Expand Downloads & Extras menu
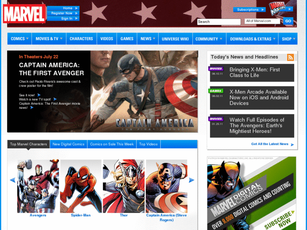Image resolution: width=307 pixels, height=230 pixels. pos(253,39)
